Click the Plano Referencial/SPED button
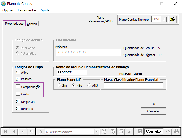 [101, 20]
